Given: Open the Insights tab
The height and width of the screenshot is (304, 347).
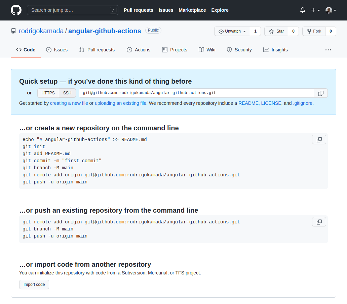Looking at the screenshot, I should pos(275,50).
